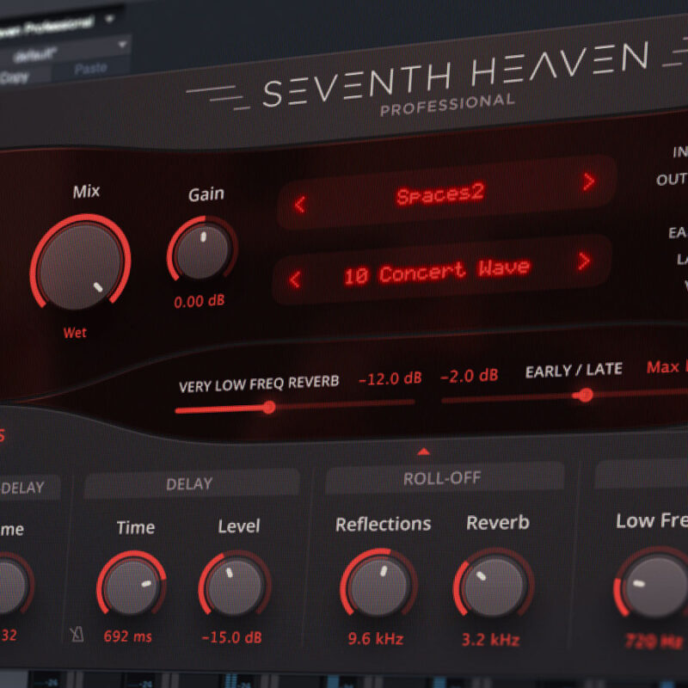The width and height of the screenshot is (688, 688).
Task: Click the Very Low Freq Reverb slider handle
Action: click(x=269, y=407)
